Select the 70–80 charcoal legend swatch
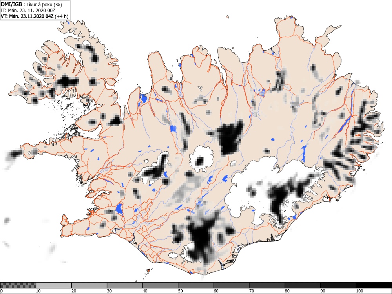This screenshot has width=392, height=294. pos(267,285)
